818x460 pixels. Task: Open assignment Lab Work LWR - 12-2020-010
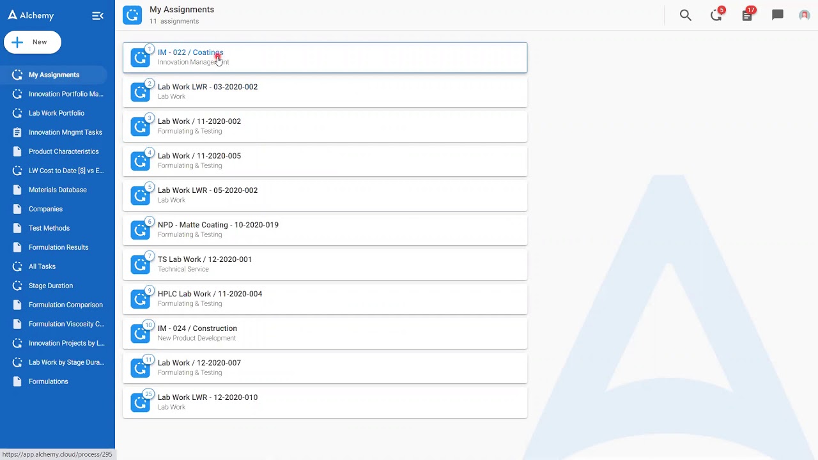pyautogui.click(x=325, y=402)
